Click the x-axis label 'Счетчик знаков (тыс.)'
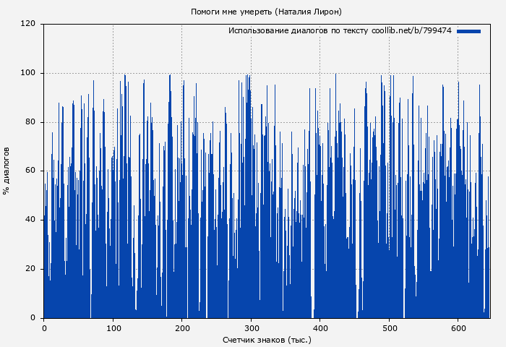Screen dimensions: 506x347 tap(267, 339)
